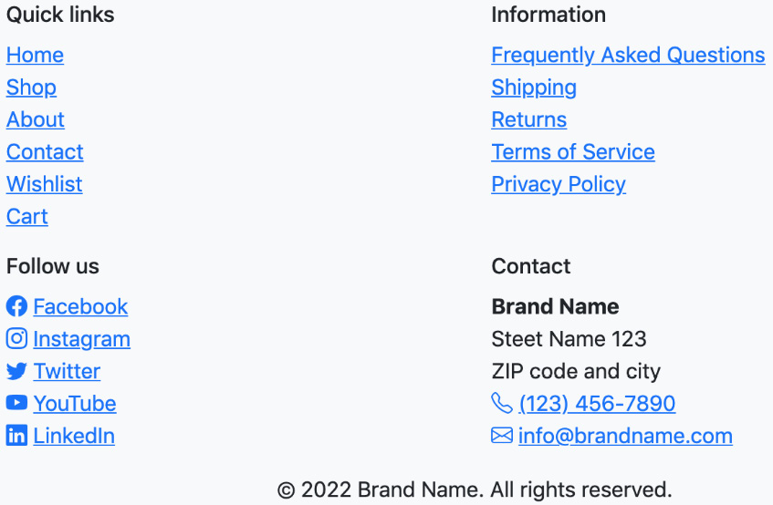Click the Instagram camera icon

16,339
